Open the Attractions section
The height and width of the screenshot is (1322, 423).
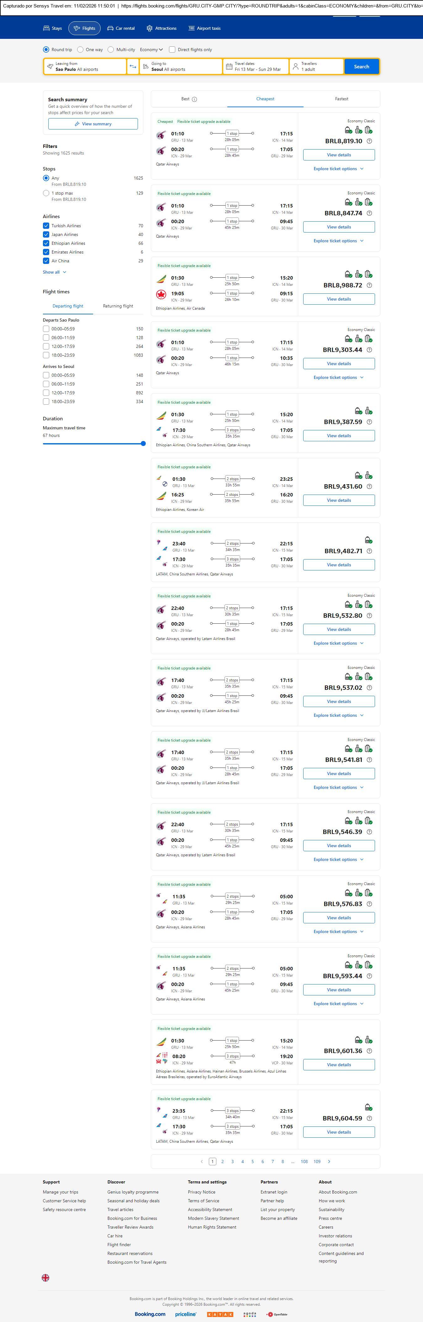pyautogui.click(x=161, y=28)
